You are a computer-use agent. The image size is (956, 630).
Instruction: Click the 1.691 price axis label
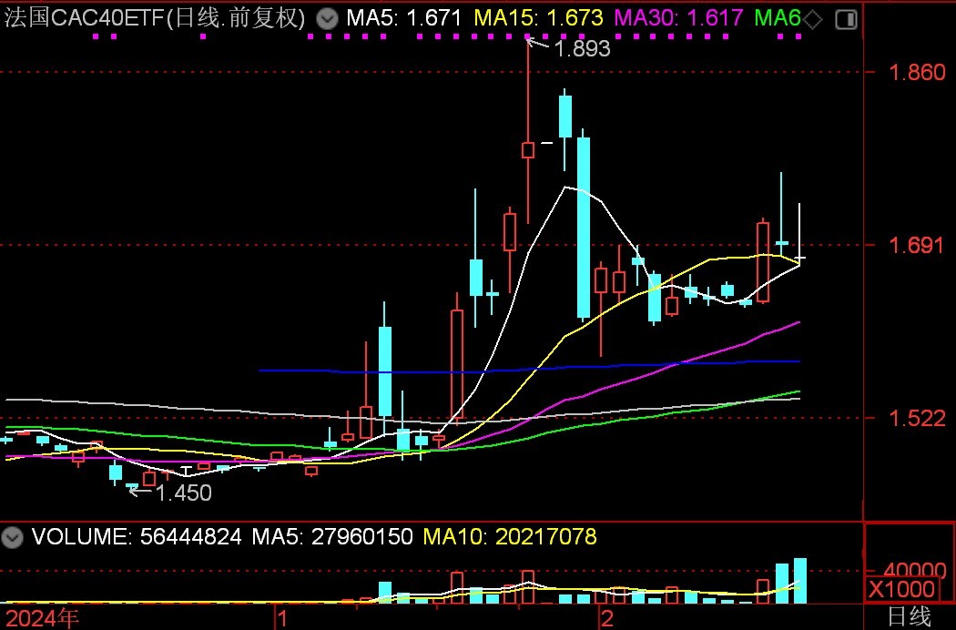[x=917, y=245]
